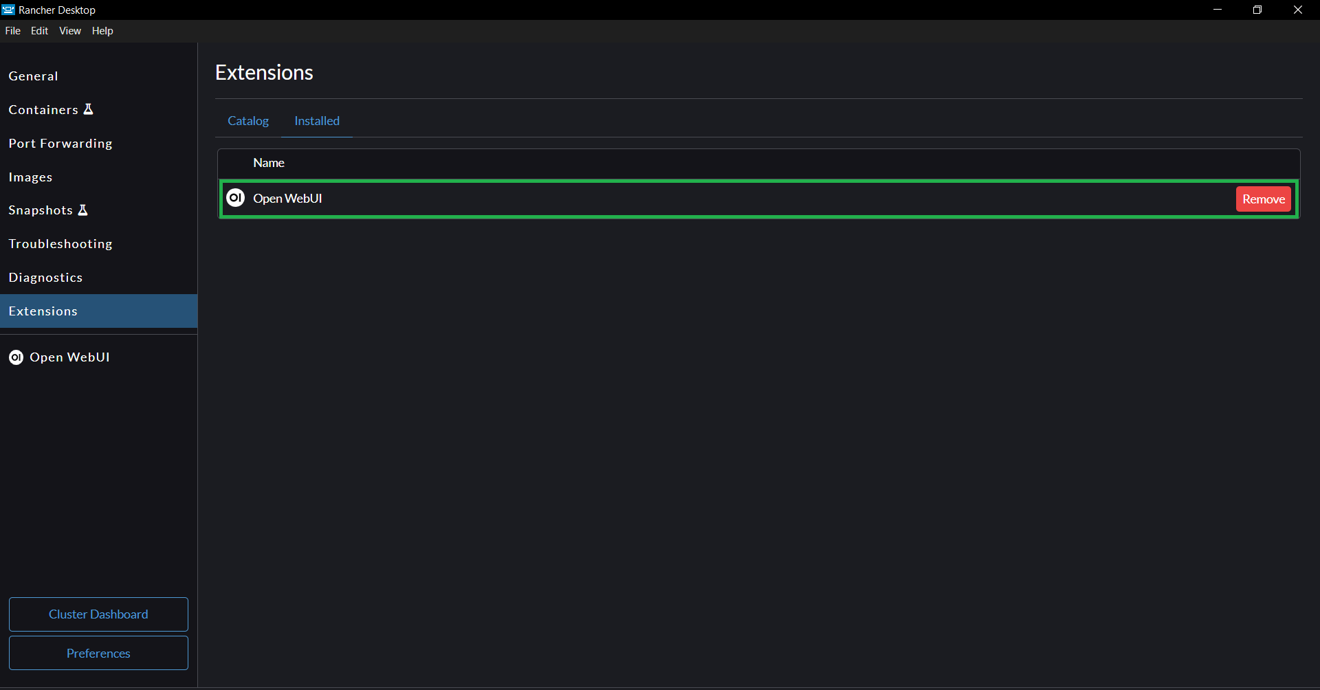
Task: Click the Open WebUI name in the table
Action: pyautogui.click(x=287, y=199)
